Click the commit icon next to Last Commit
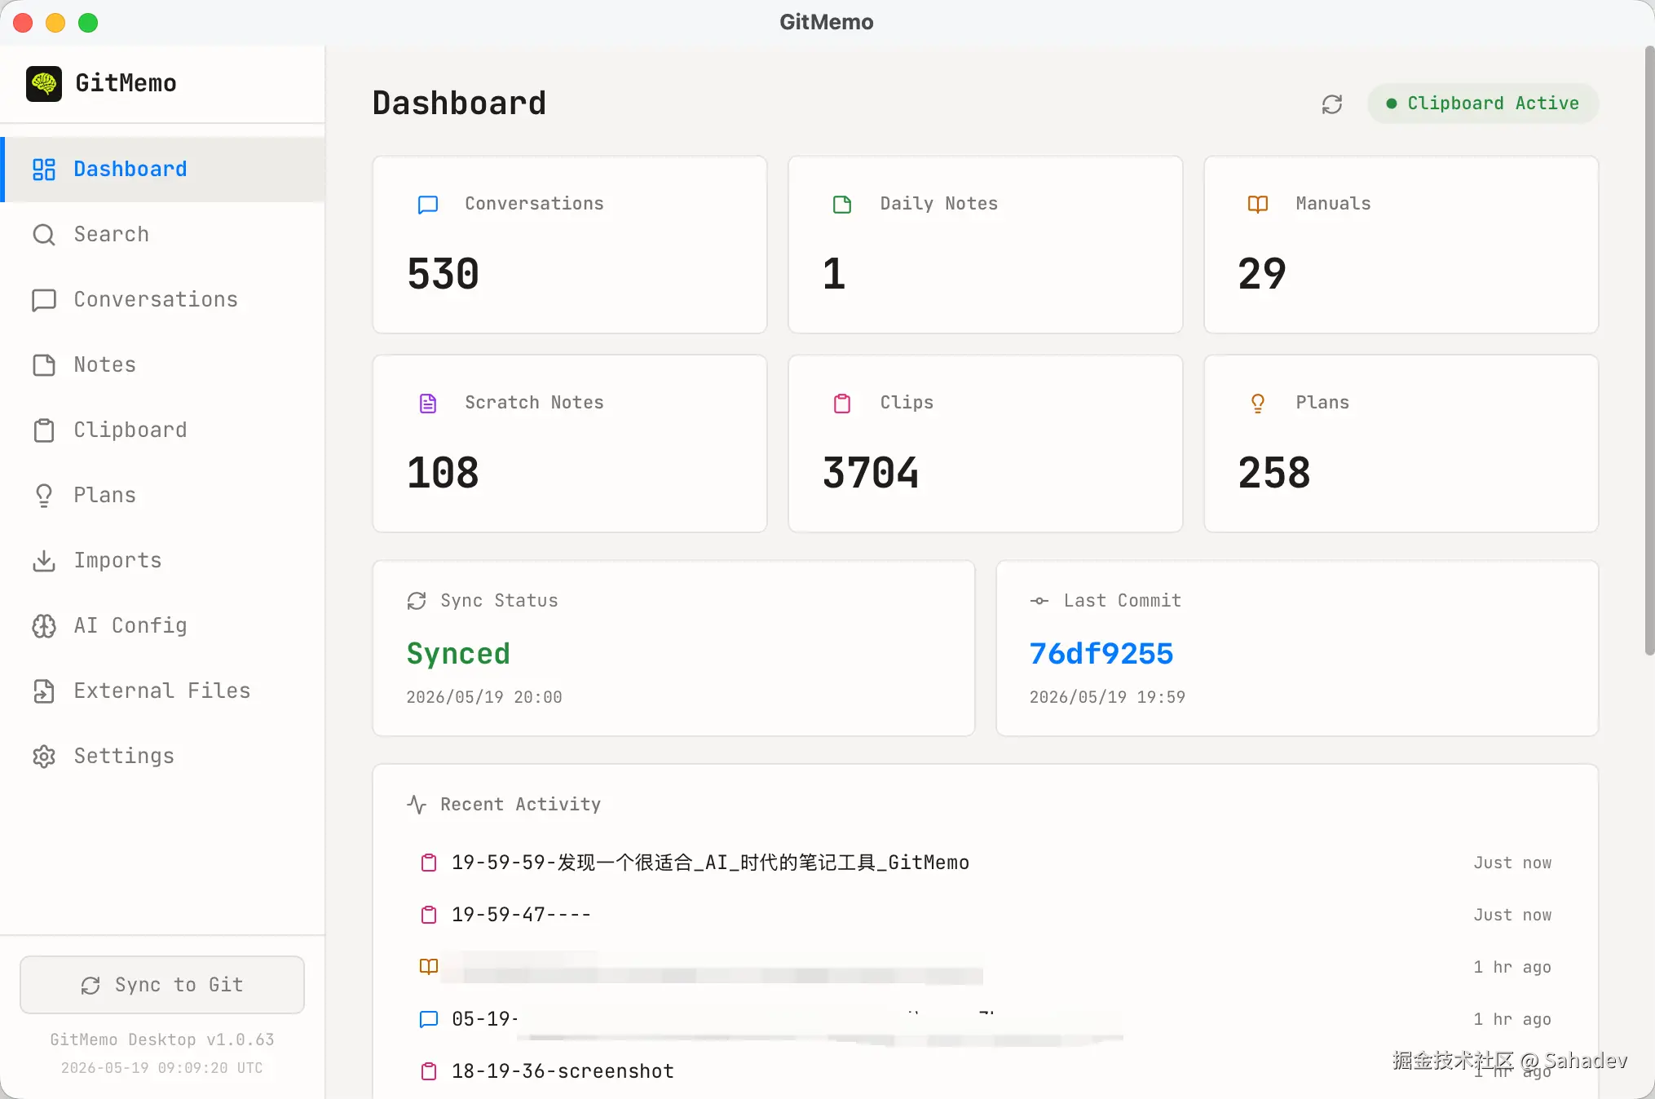 (1039, 601)
